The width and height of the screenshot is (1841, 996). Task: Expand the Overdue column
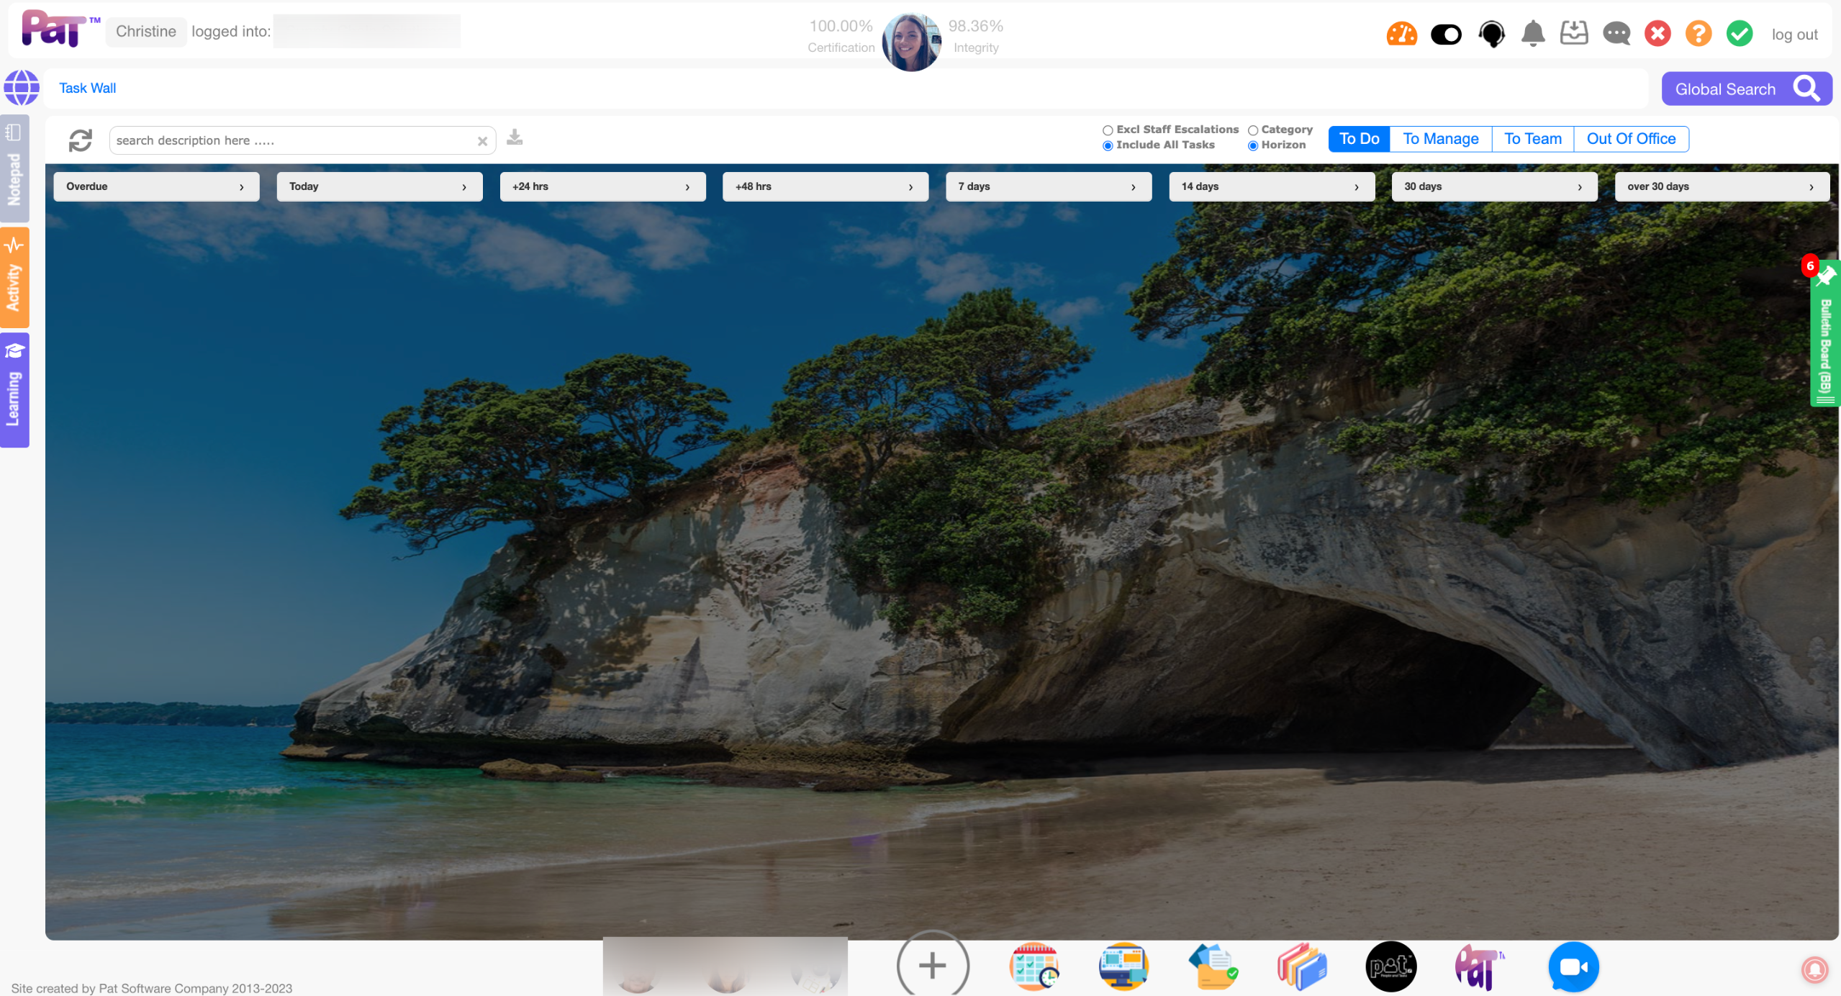[x=156, y=186]
